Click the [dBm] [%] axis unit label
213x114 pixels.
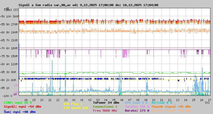tap(11, 10)
